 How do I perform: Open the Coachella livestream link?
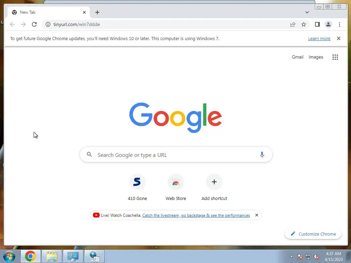pos(196,215)
